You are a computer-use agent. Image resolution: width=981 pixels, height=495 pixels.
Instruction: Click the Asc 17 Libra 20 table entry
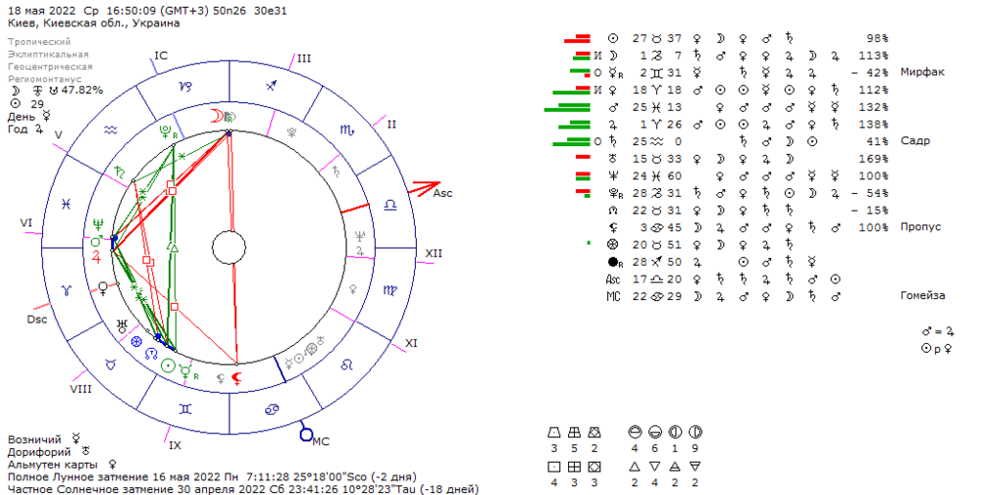pyautogui.click(x=644, y=278)
